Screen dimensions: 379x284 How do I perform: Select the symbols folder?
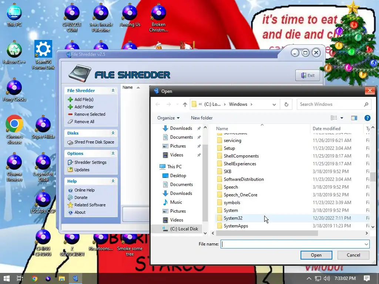point(232,202)
